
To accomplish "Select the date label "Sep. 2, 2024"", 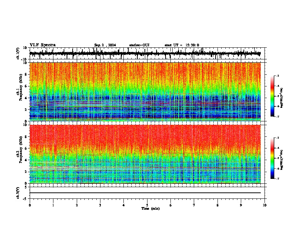I will (x=105, y=45).
